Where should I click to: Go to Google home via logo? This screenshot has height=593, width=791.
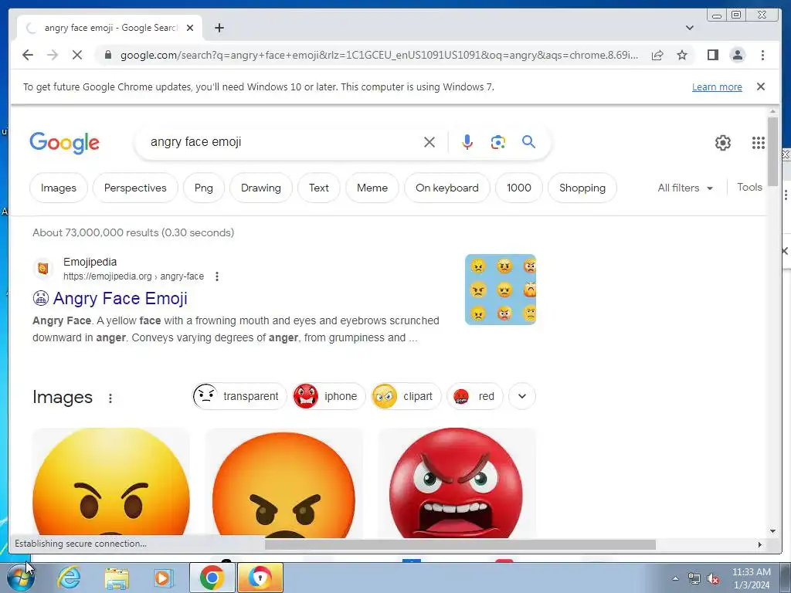(x=65, y=143)
